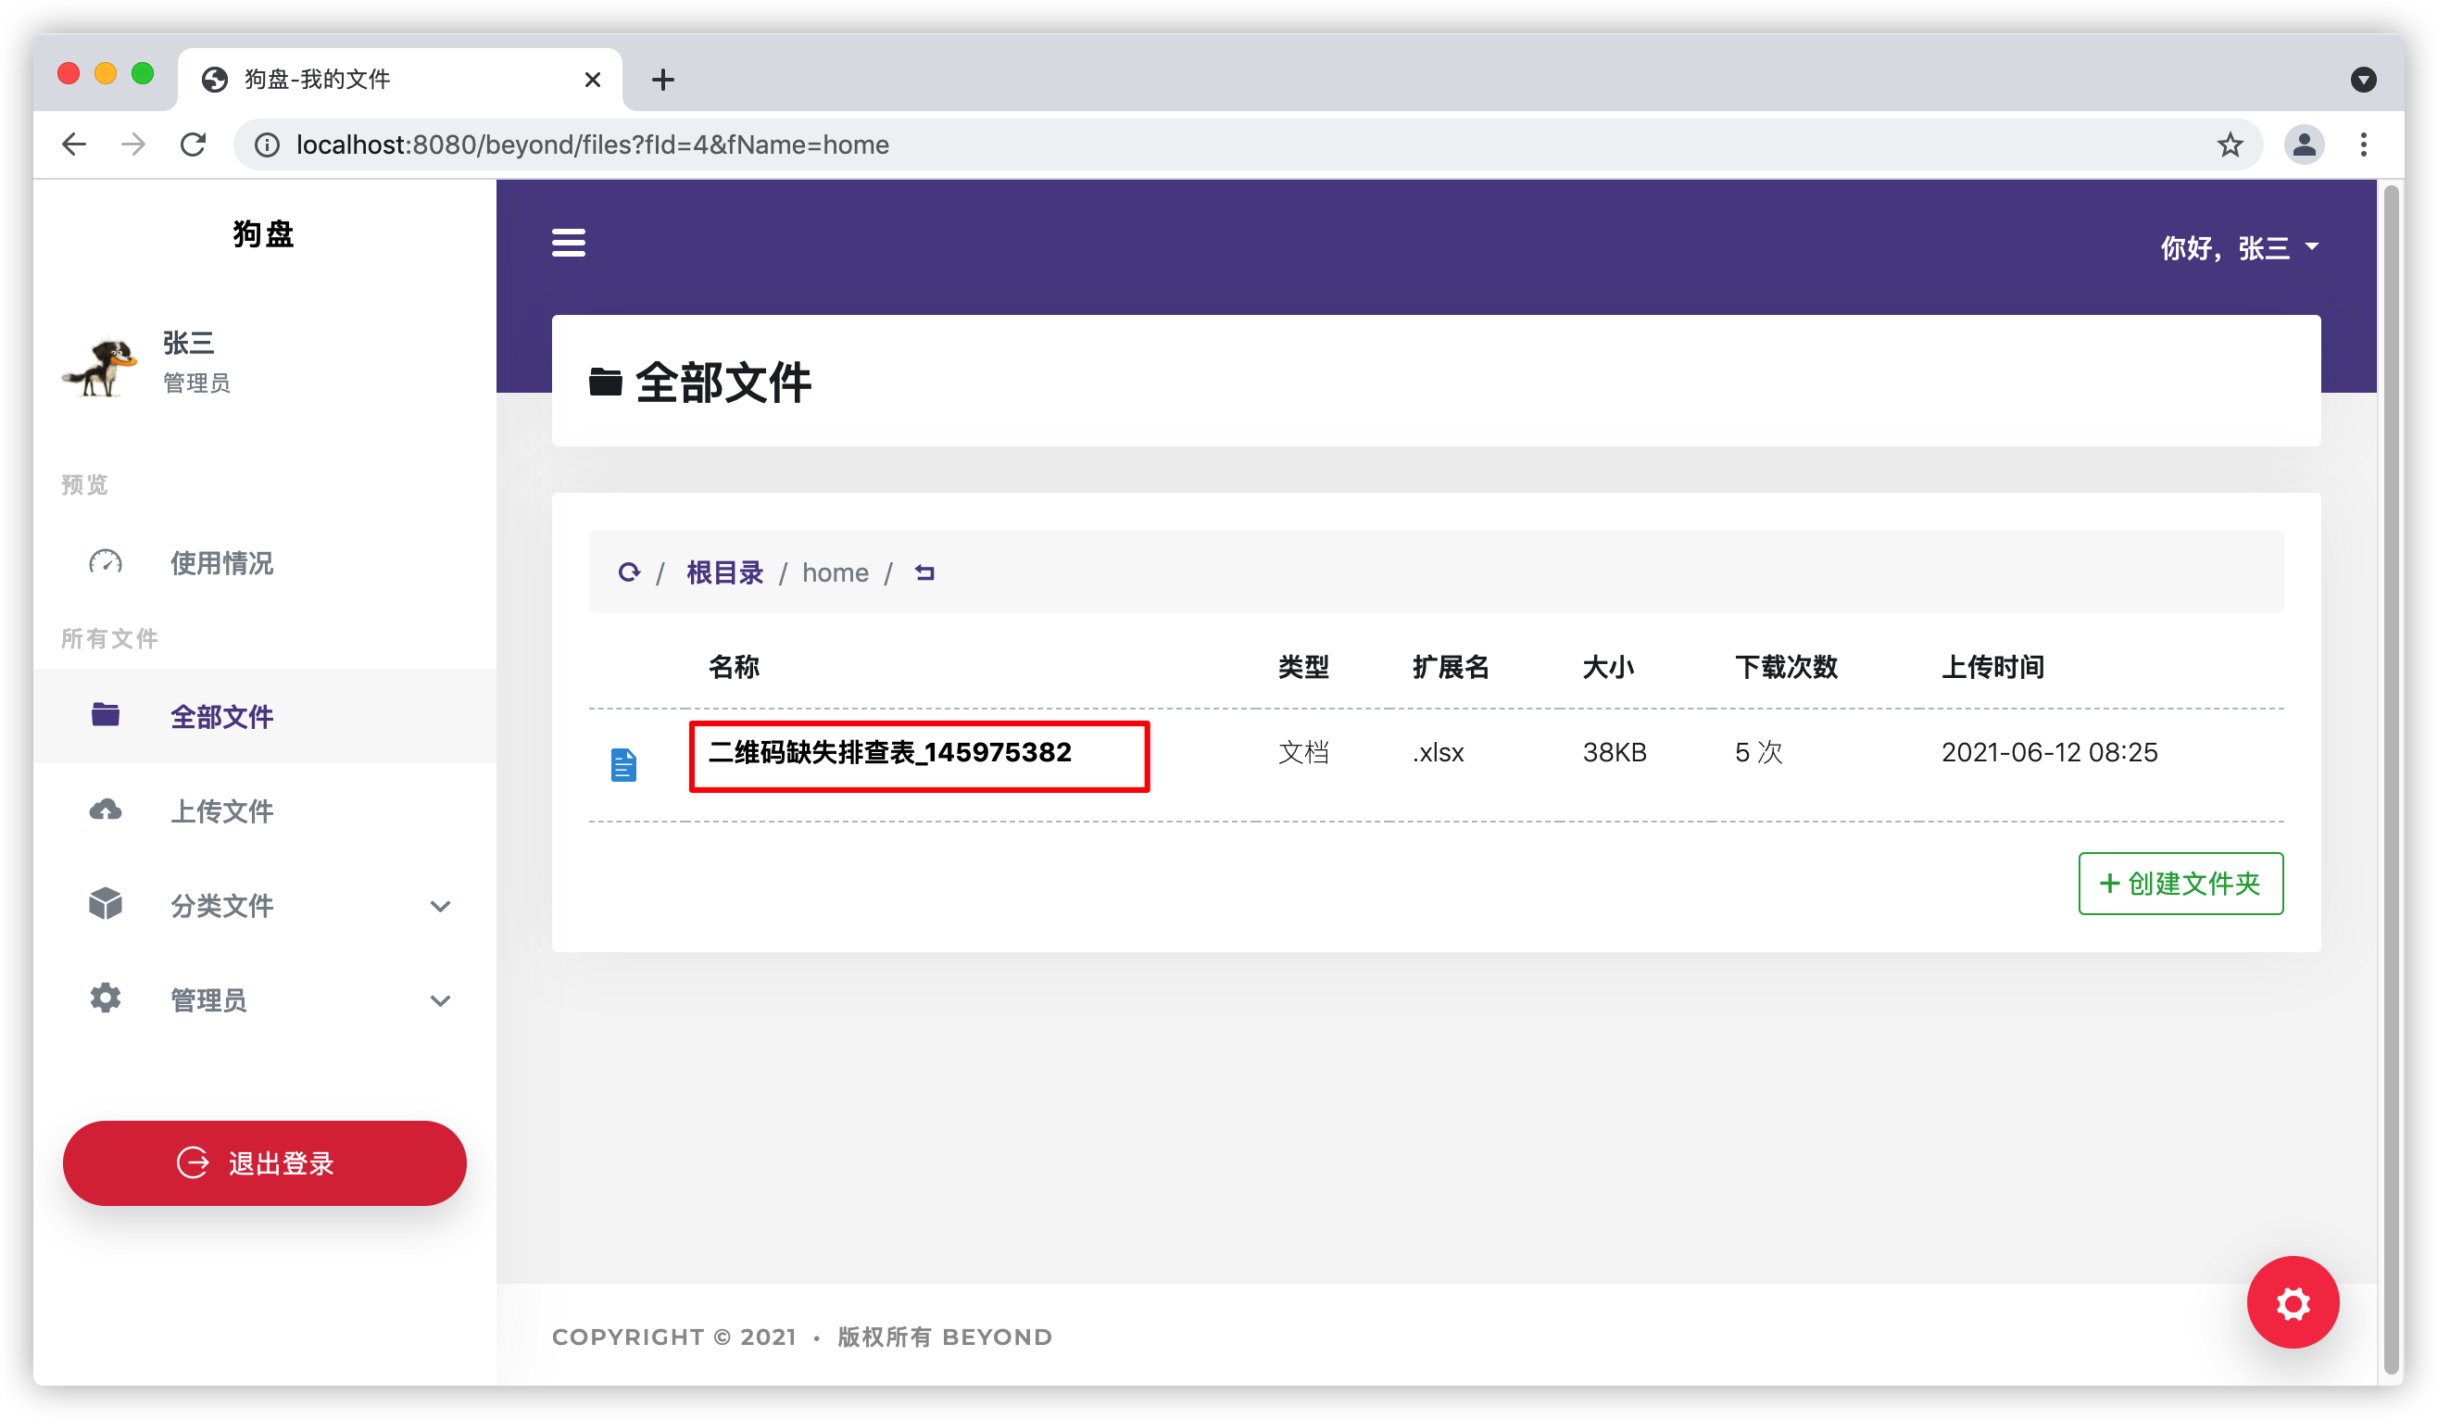The image size is (2438, 1419).
Task: Click the blue document file icon
Action: tap(624, 764)
